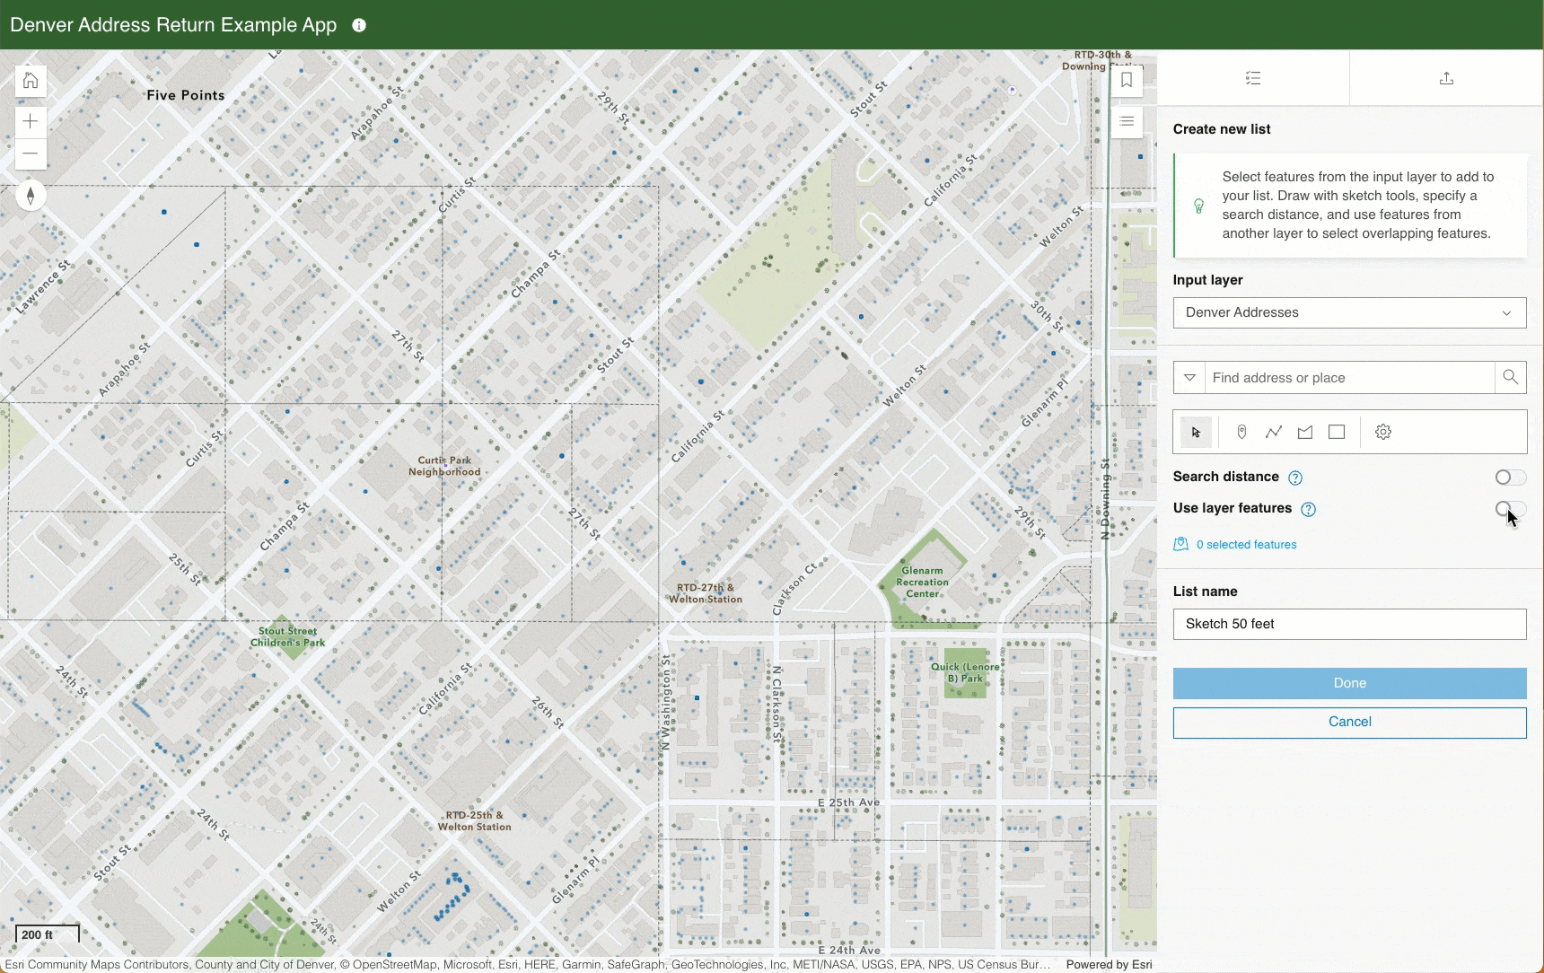Click the Done button
Screen dimensions: 1544x973
click(x=1350, y=683)
